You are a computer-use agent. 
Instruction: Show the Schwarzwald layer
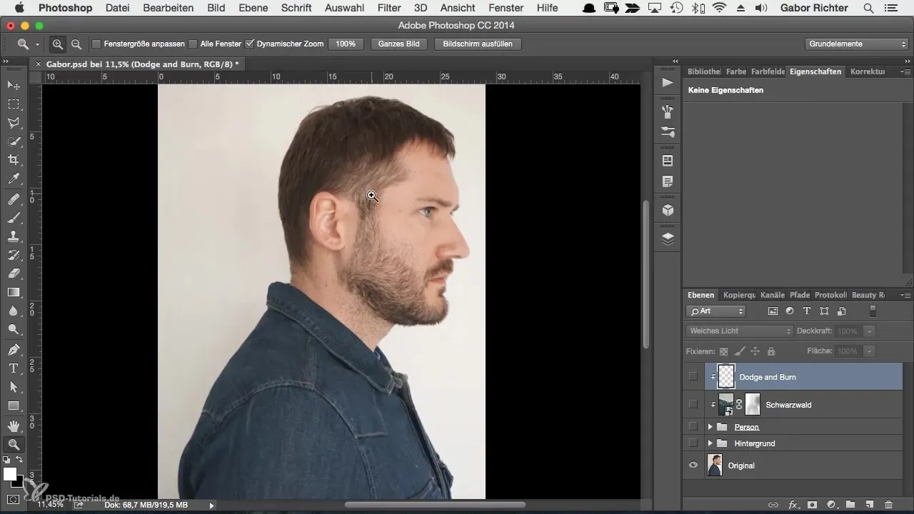coord(693,405)
